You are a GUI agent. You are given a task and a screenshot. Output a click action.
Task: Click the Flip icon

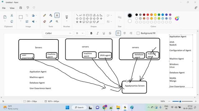click(33, 21)
